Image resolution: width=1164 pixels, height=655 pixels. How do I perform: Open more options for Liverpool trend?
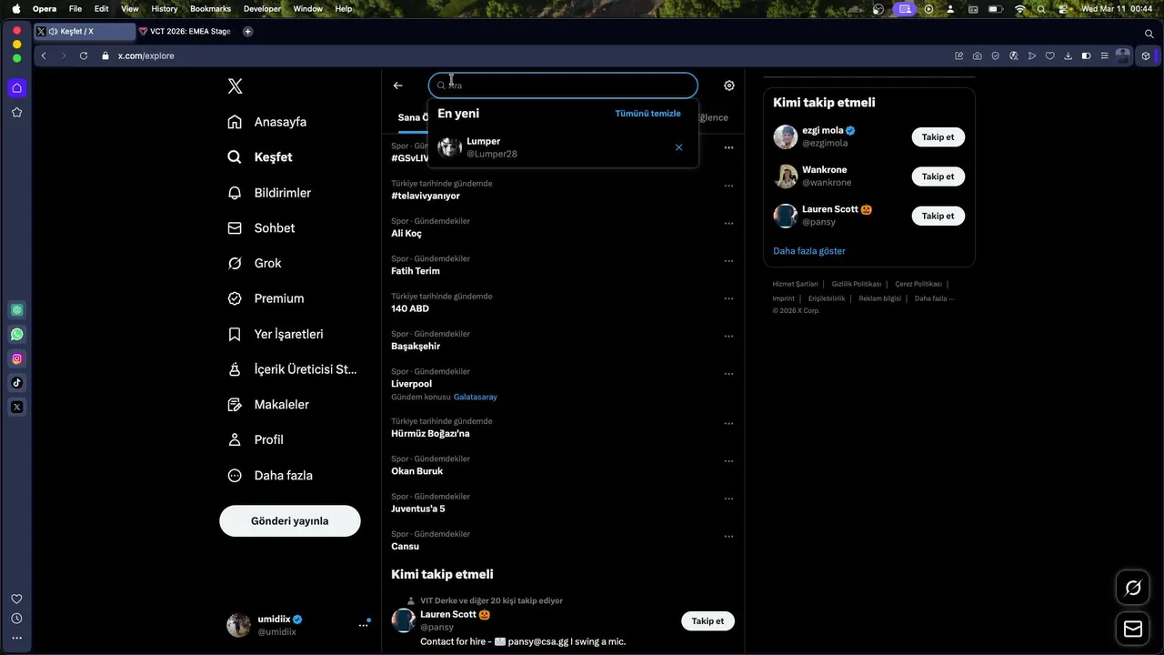click(x=728, y=374)
